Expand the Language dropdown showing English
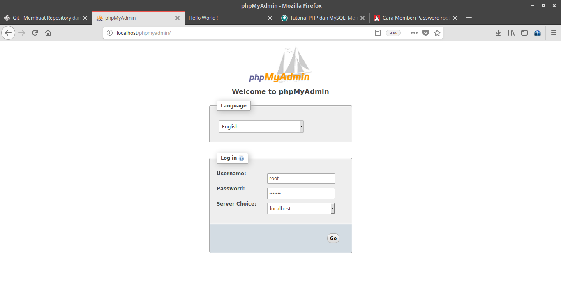 pos(261,126)
